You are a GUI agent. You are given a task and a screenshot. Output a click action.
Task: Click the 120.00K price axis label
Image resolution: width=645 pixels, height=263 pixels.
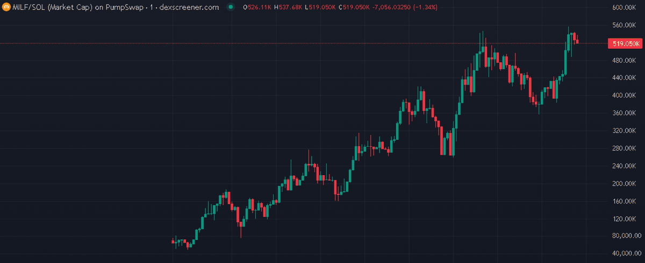pos(626,219)
